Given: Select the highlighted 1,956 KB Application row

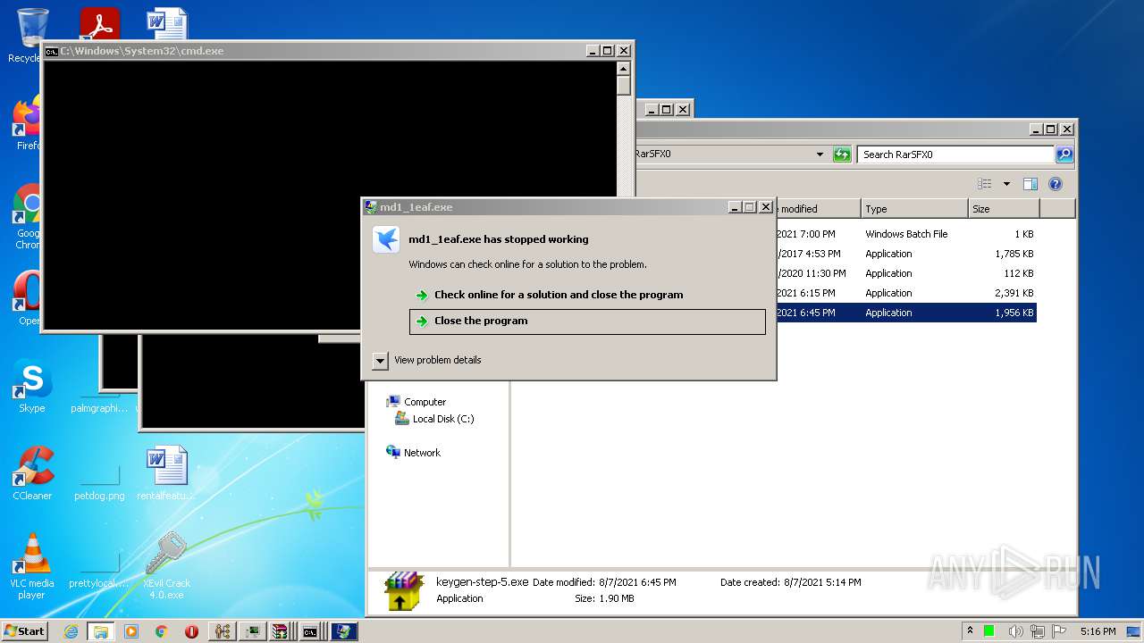Looking at the screenshot, I should tap(906, 313).
